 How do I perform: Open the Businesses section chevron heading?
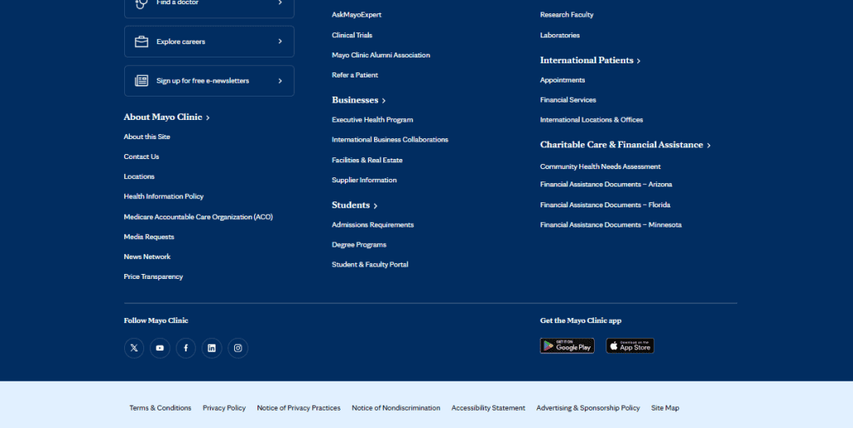358,100
